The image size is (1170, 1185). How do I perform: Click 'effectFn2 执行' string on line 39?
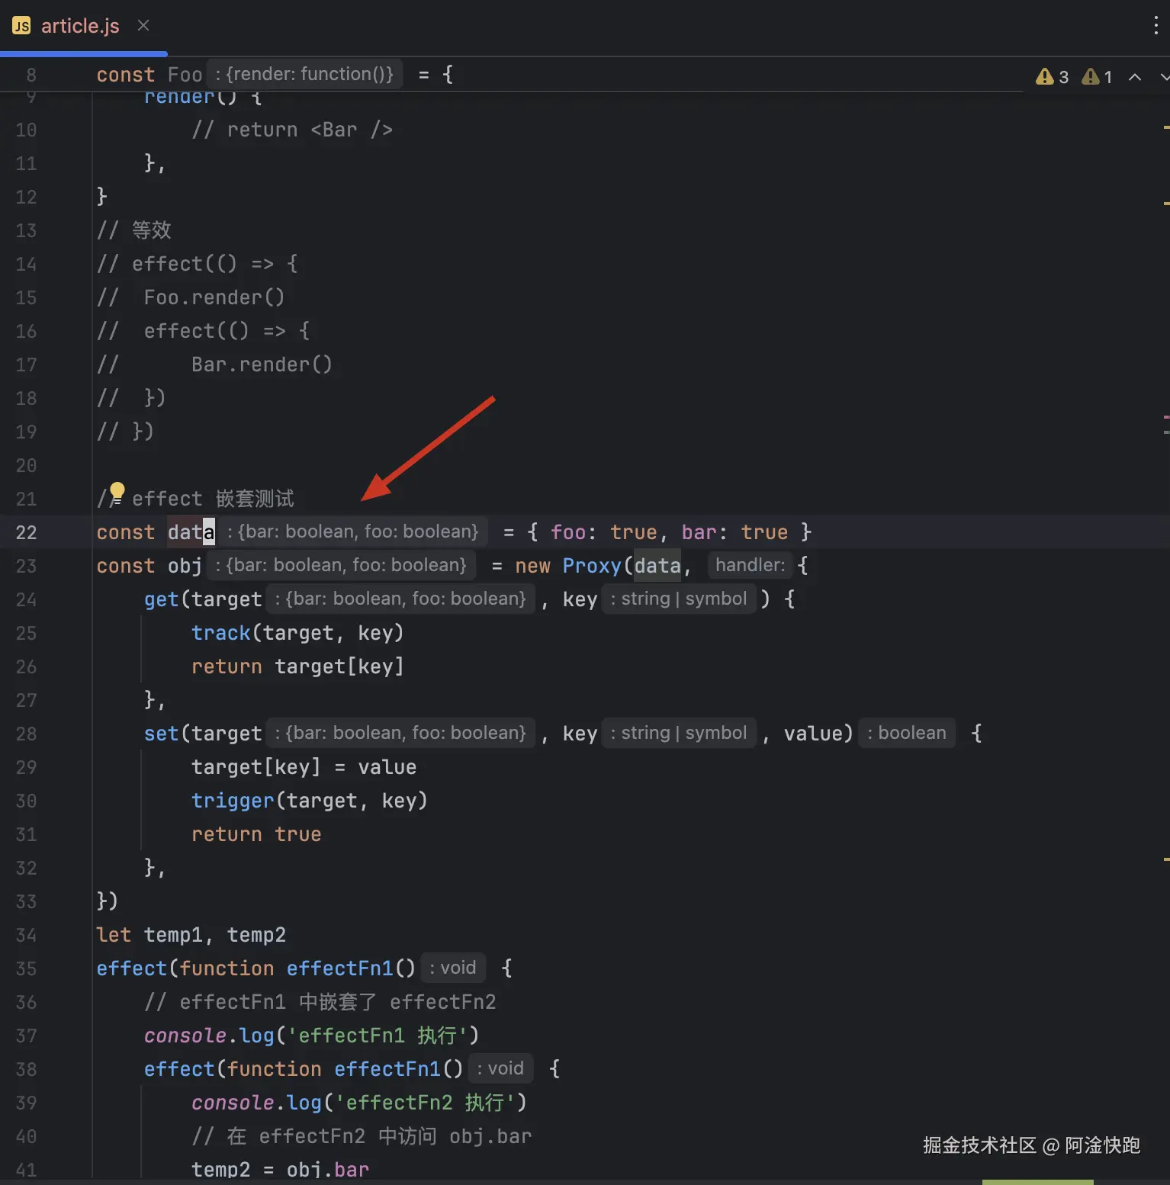click(x=426, y=1103)
